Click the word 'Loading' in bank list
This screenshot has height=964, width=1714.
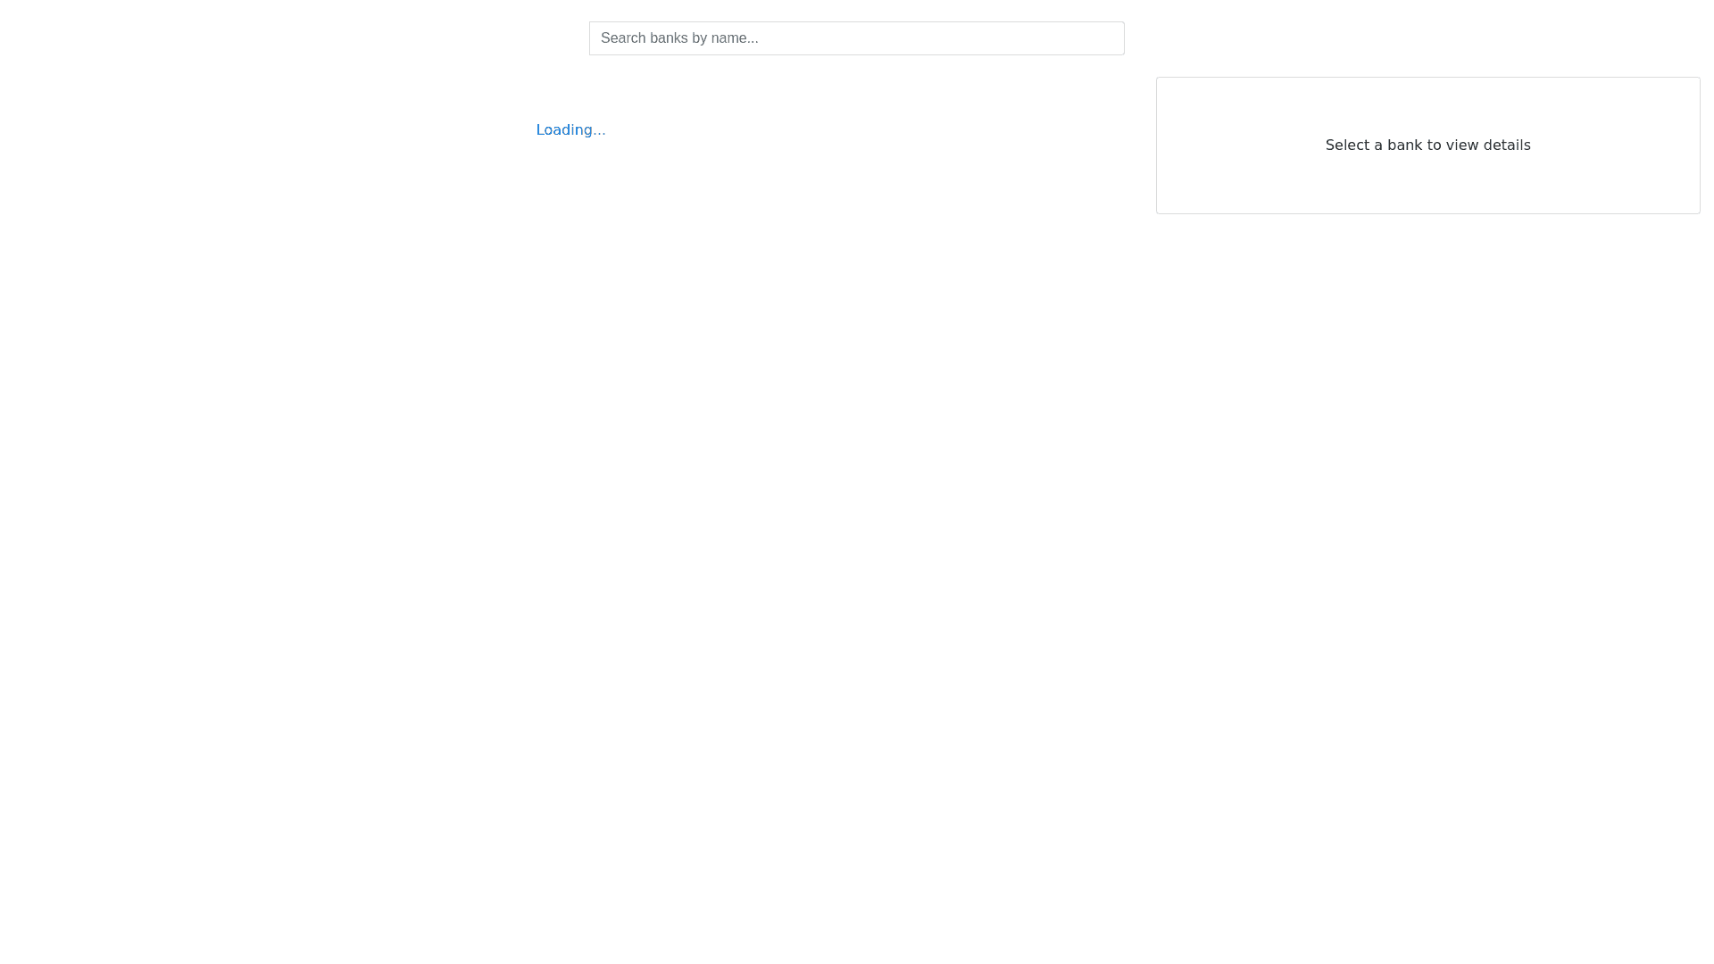pos(562,130)
